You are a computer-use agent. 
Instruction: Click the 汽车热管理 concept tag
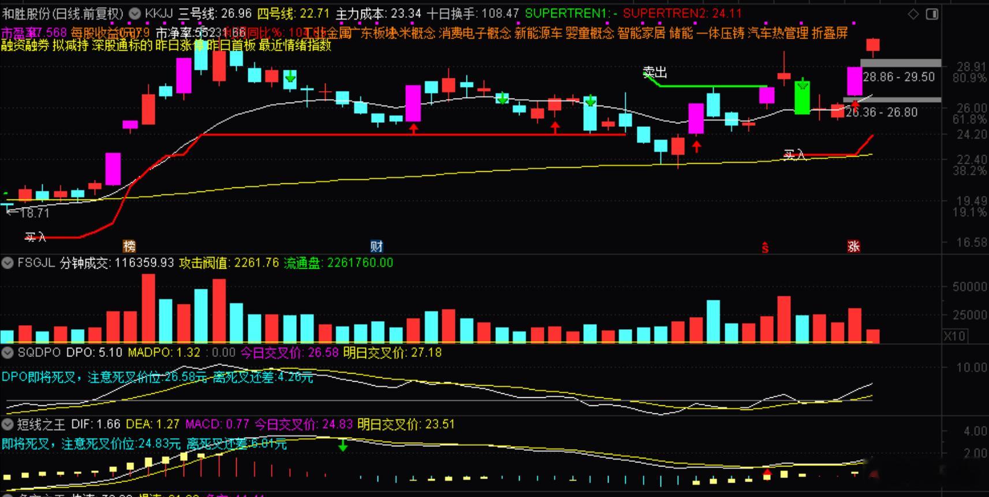pyautogui.click(x=778, y=33)
